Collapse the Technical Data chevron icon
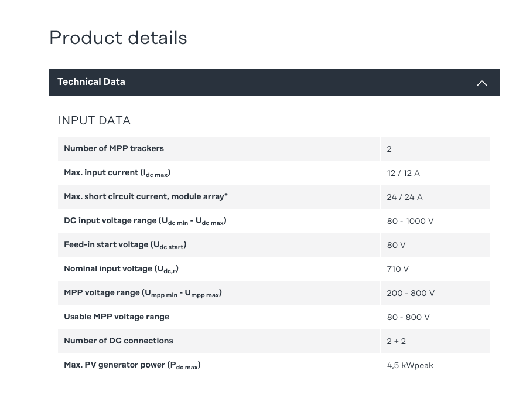Viewport: 516px width, 398px height. (x=481, y=83)
